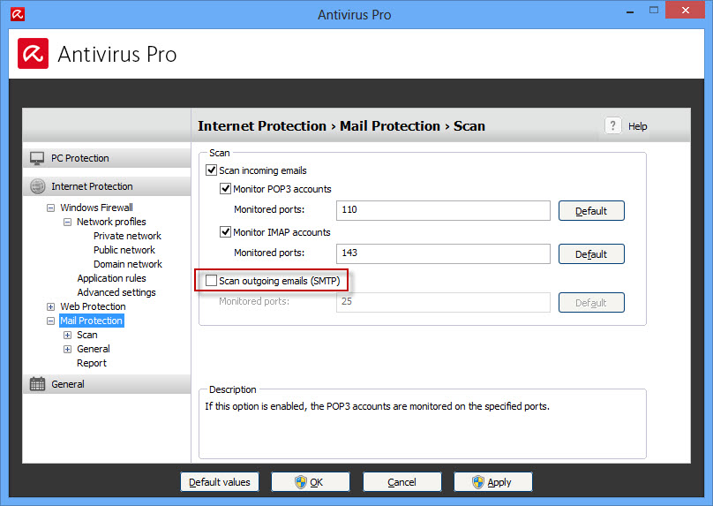Image resolution: width=713 pixels, height=506 pixels.
Task: Select Domain network in the tree
Action: [128, 264]
